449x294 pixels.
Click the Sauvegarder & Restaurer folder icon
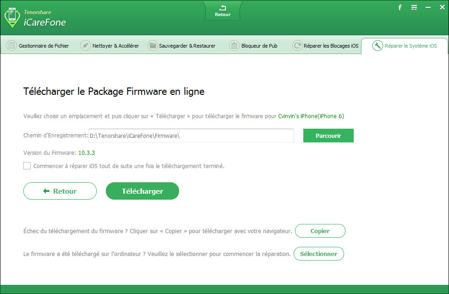point(153,45)
